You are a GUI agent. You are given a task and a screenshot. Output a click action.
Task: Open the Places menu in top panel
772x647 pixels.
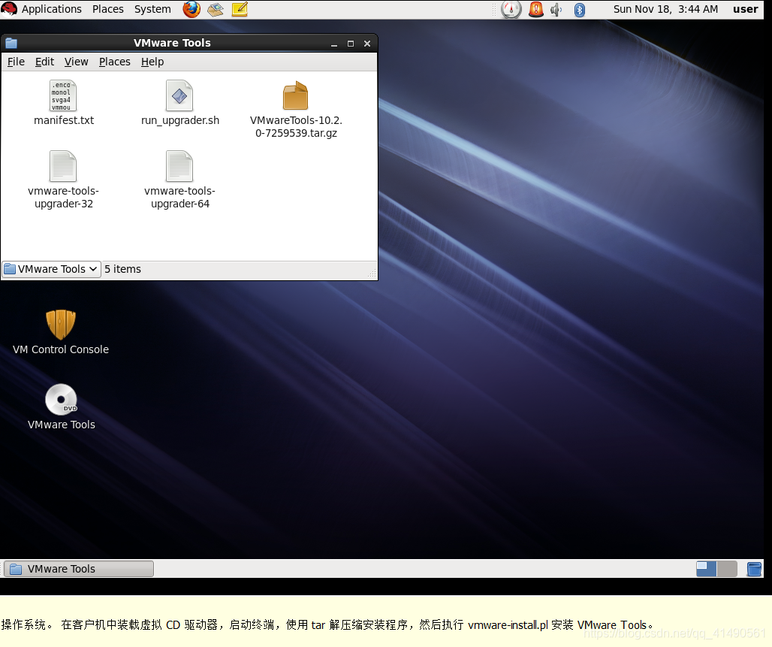[x=108, y=9]
